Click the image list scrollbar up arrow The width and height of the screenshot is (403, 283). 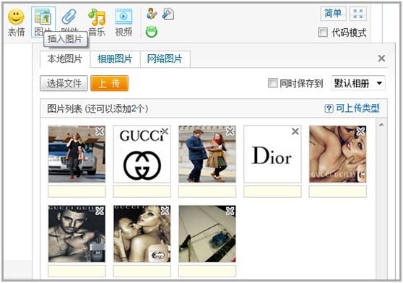point(381,125)
